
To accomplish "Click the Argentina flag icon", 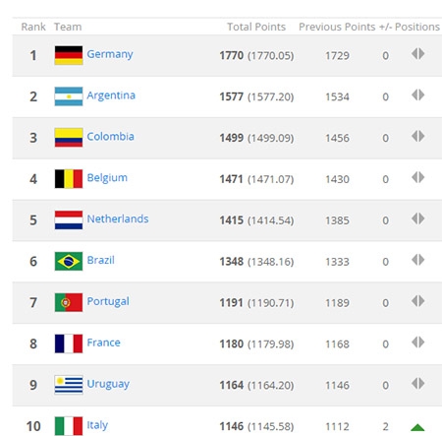I will click(69, 96).
